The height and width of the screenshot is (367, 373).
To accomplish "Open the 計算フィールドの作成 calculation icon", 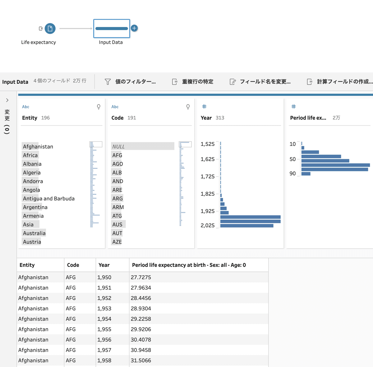I will coord(339,82).
